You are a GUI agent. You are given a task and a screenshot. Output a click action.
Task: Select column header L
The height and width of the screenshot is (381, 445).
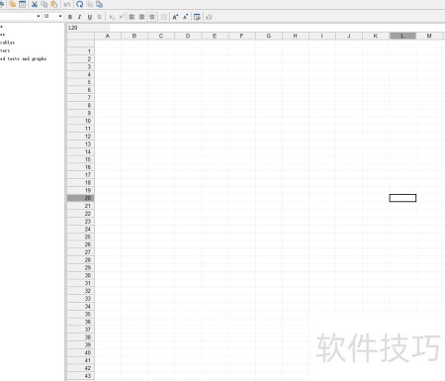pos(402,36)
